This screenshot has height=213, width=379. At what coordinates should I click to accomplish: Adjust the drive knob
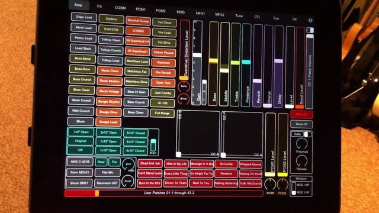coord(184,99)
